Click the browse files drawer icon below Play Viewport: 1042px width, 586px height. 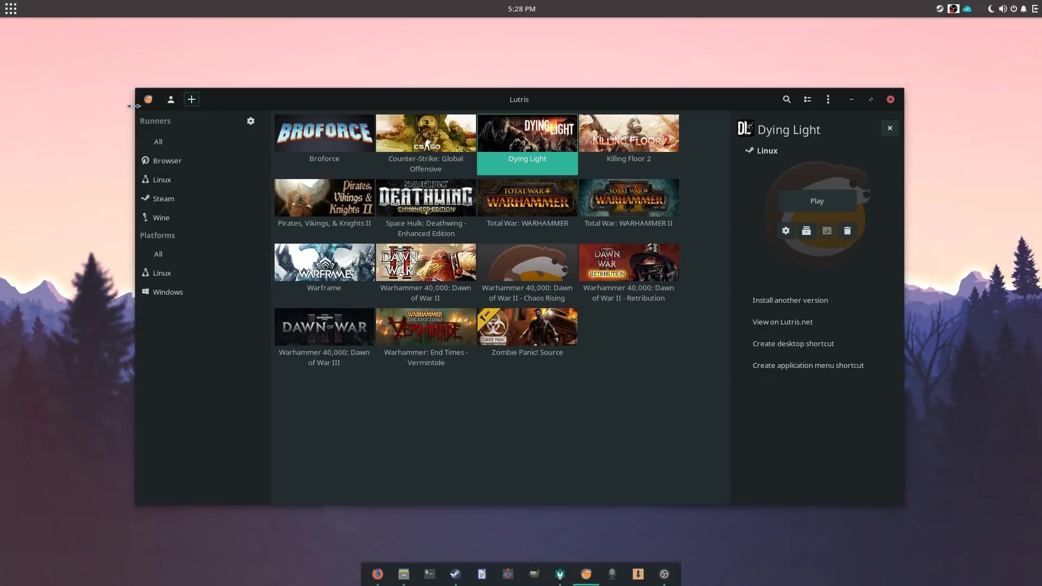point(806,231)
